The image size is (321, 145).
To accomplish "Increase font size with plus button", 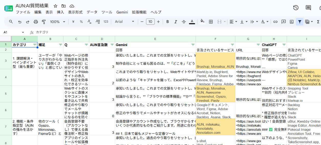I will point(158,22).
